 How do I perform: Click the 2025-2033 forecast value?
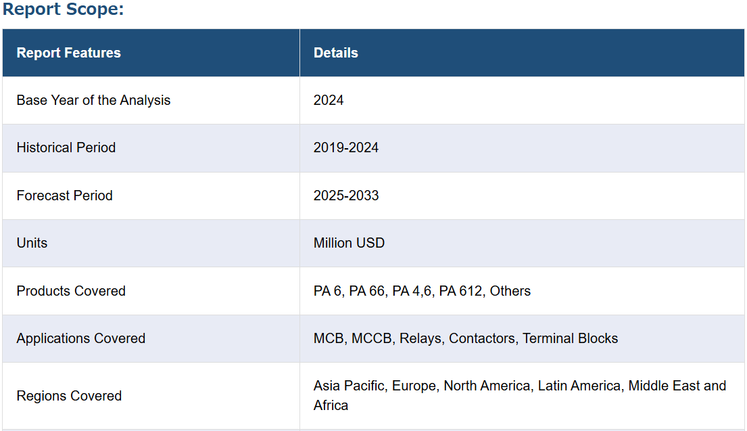(x=346, y=196)
